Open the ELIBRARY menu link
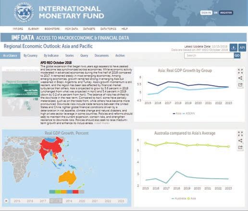 [x=34, y=29]
